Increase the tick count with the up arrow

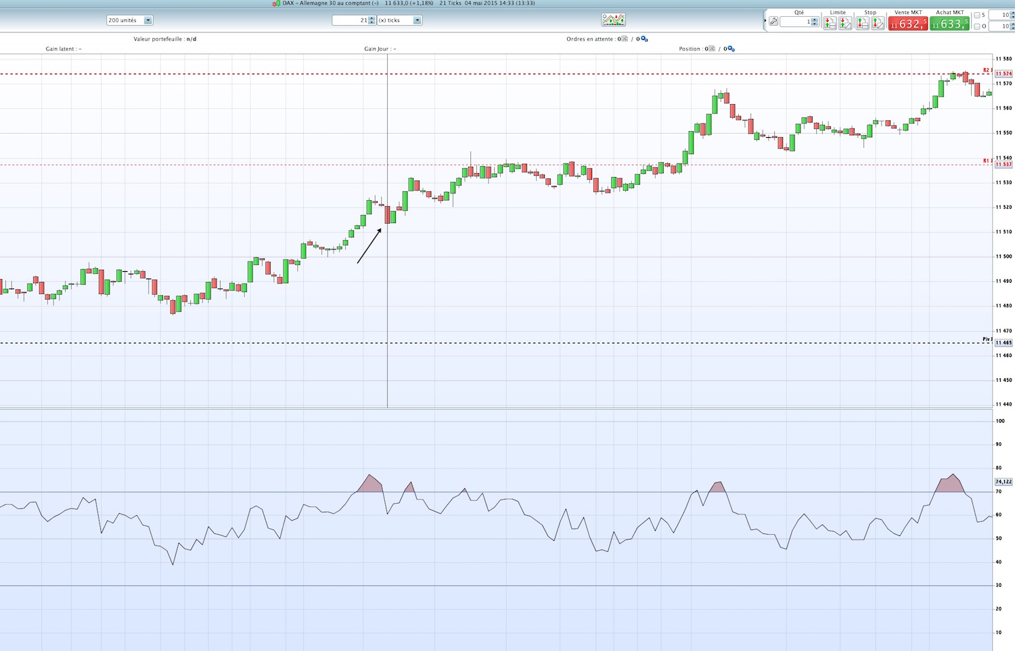(371, 18)
